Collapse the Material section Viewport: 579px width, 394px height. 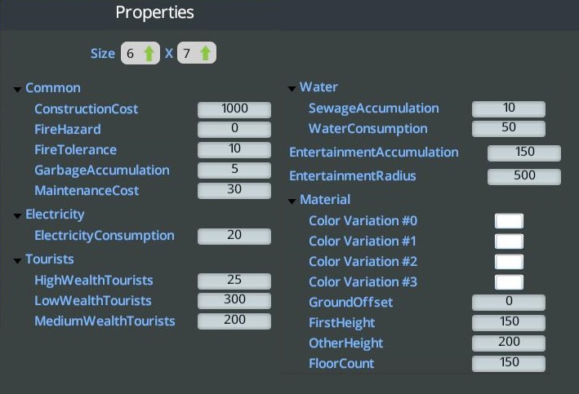tap(292, 200)
